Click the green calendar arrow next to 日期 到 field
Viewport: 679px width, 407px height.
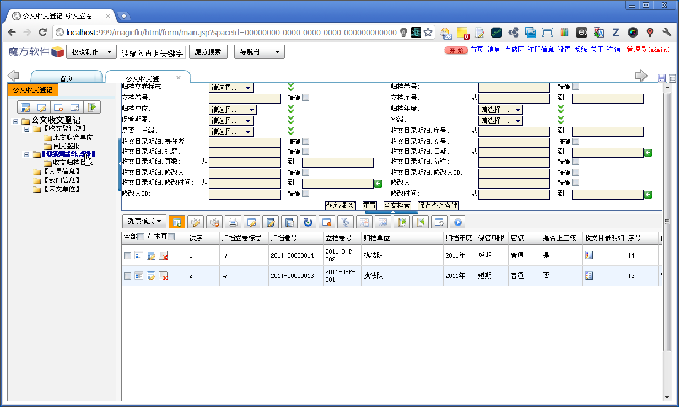click(648, 152)
